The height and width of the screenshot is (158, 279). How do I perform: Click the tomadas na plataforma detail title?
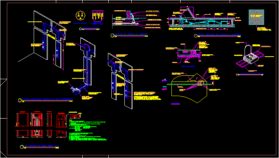[219, 34]
